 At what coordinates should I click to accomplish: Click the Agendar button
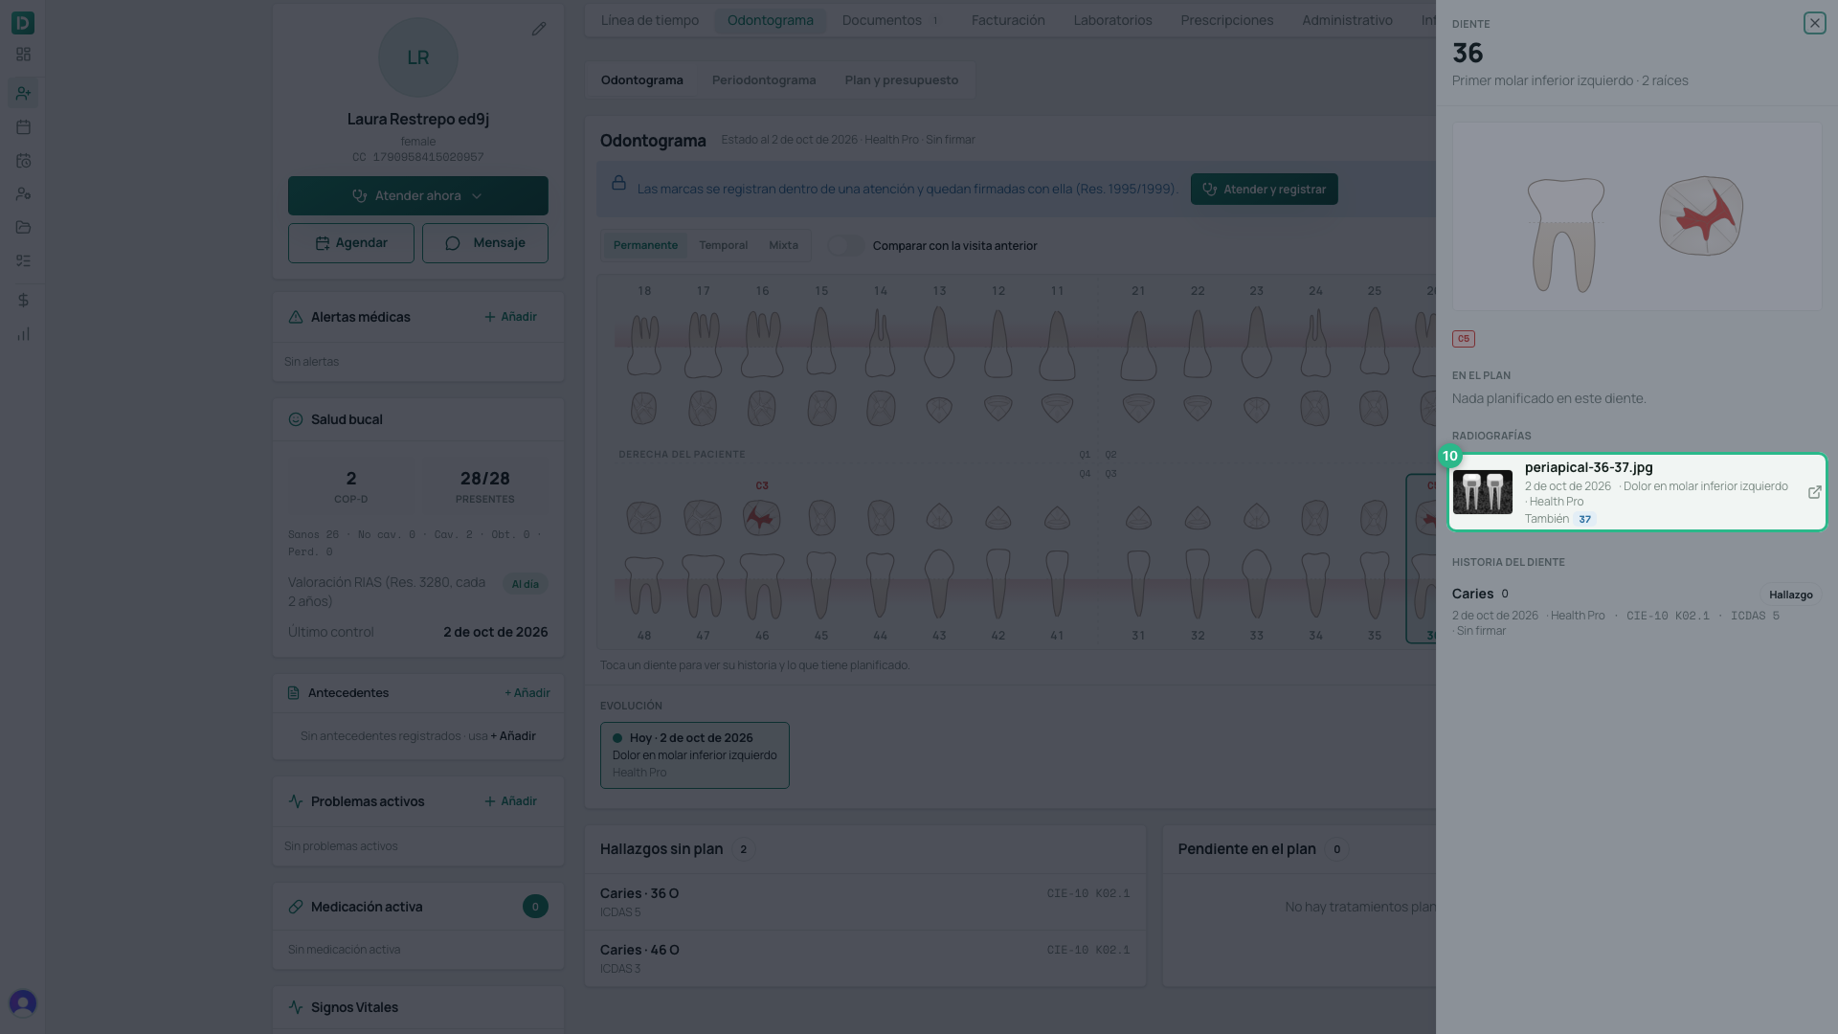pyautogui.click(x=351, y=243)
